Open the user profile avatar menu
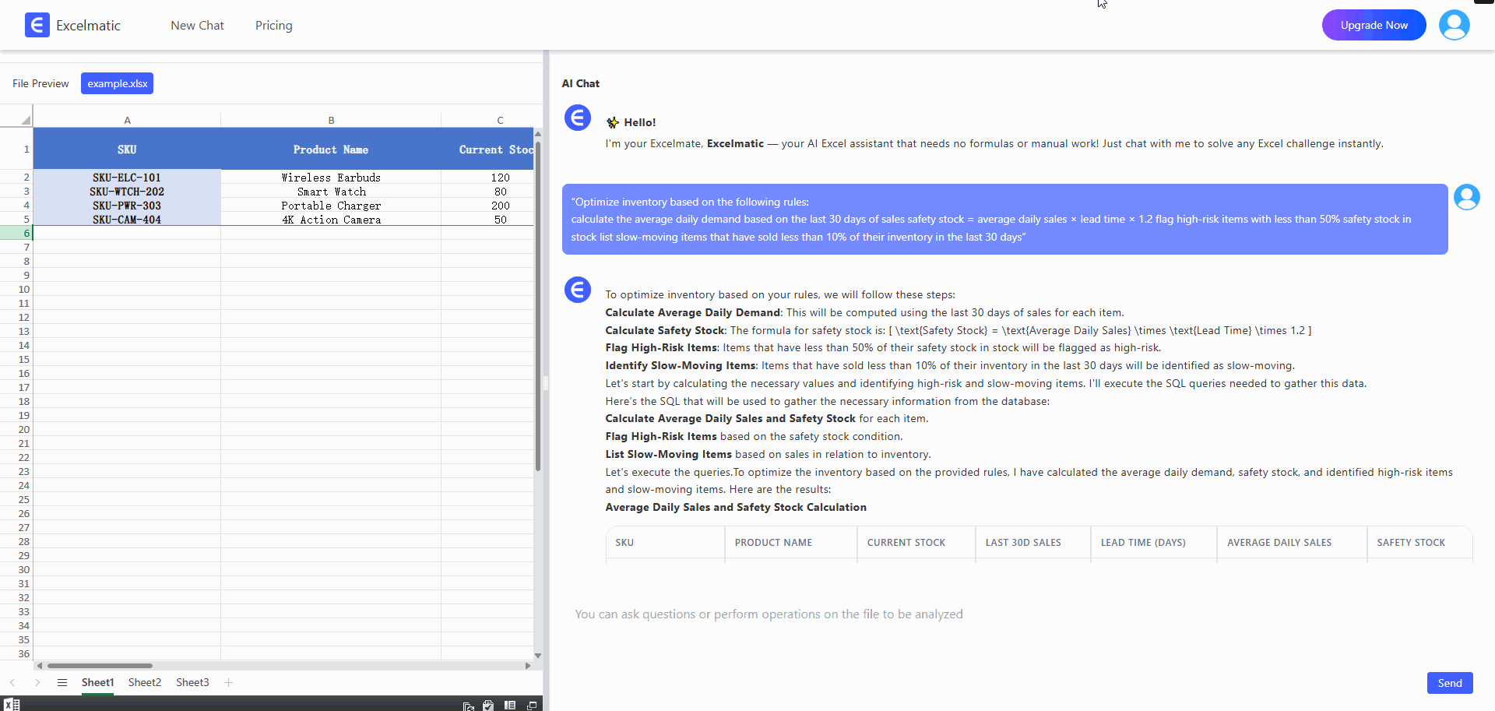1495x711 pixels. [1454, 25]
